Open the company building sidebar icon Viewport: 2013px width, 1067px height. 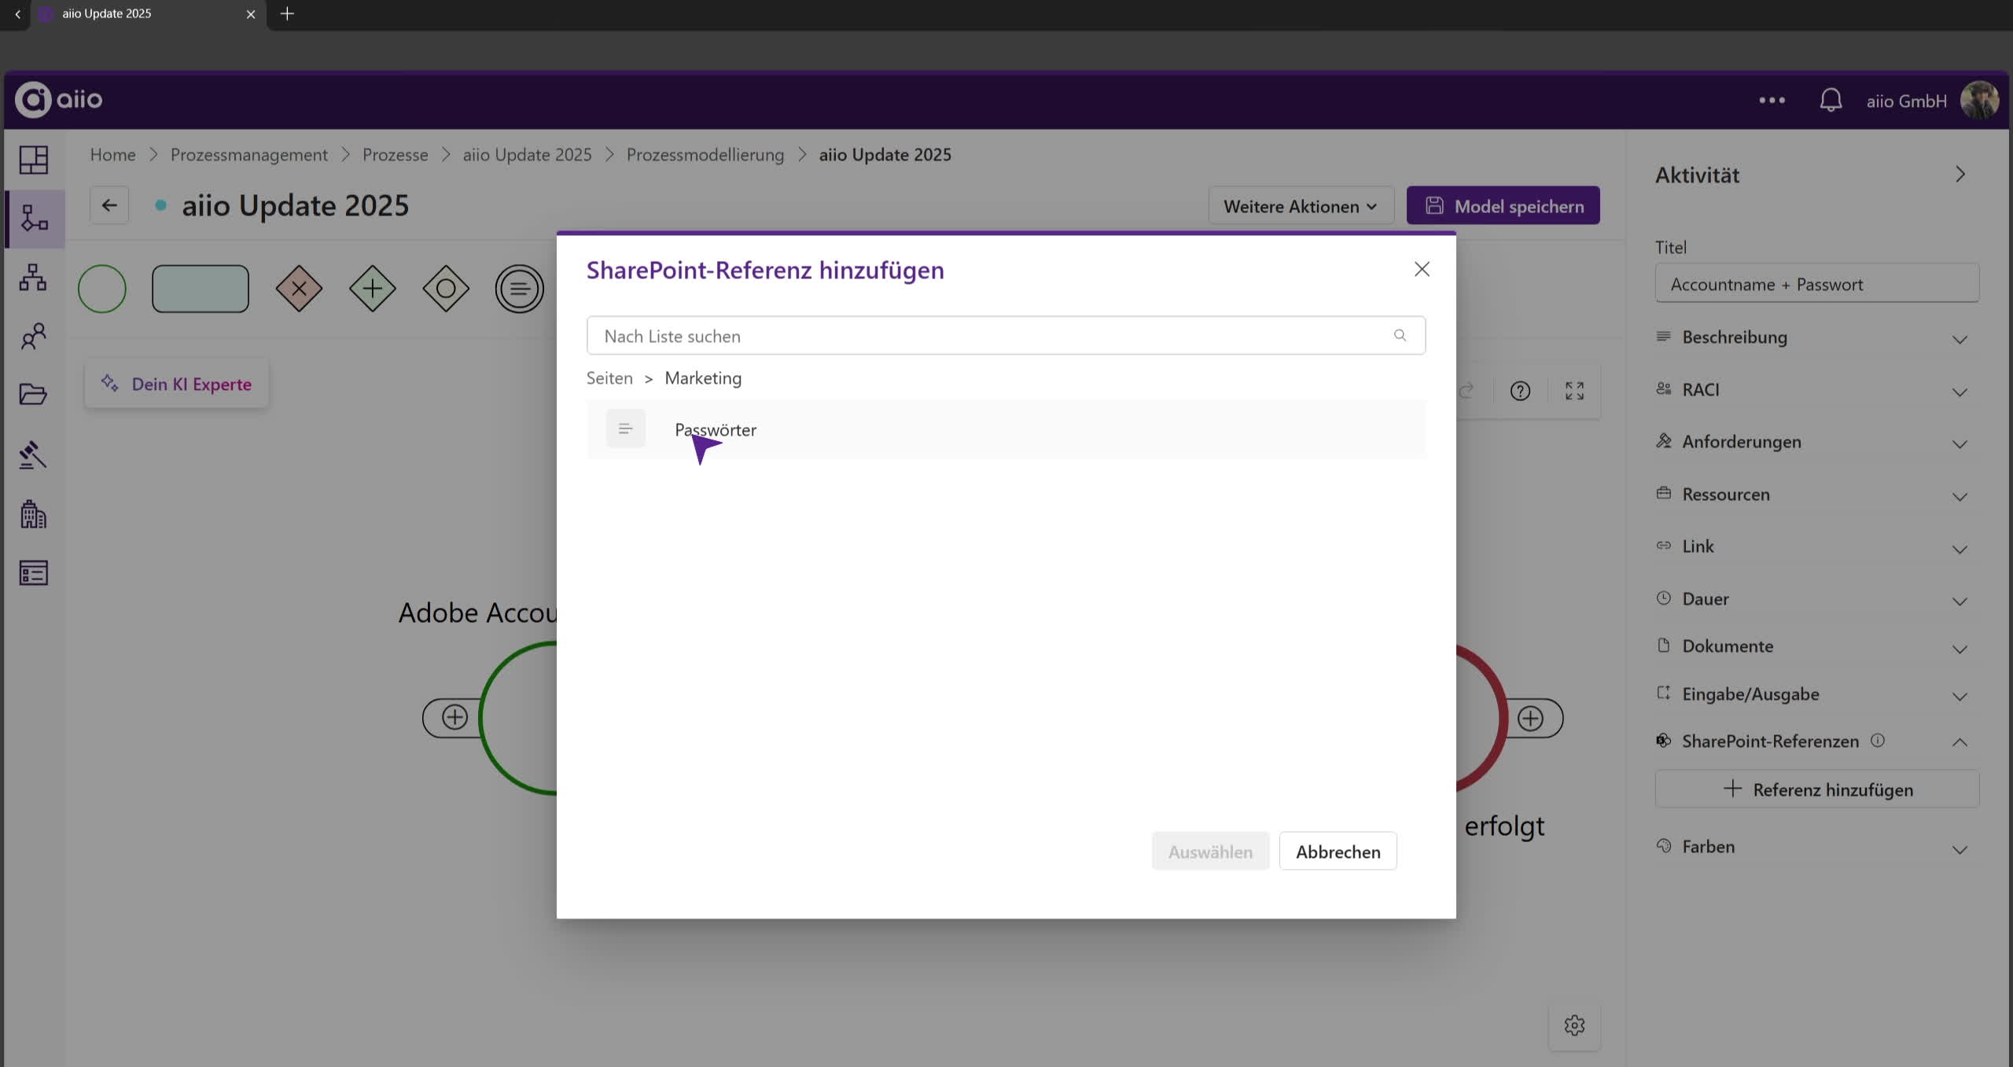tap(33, 514)
